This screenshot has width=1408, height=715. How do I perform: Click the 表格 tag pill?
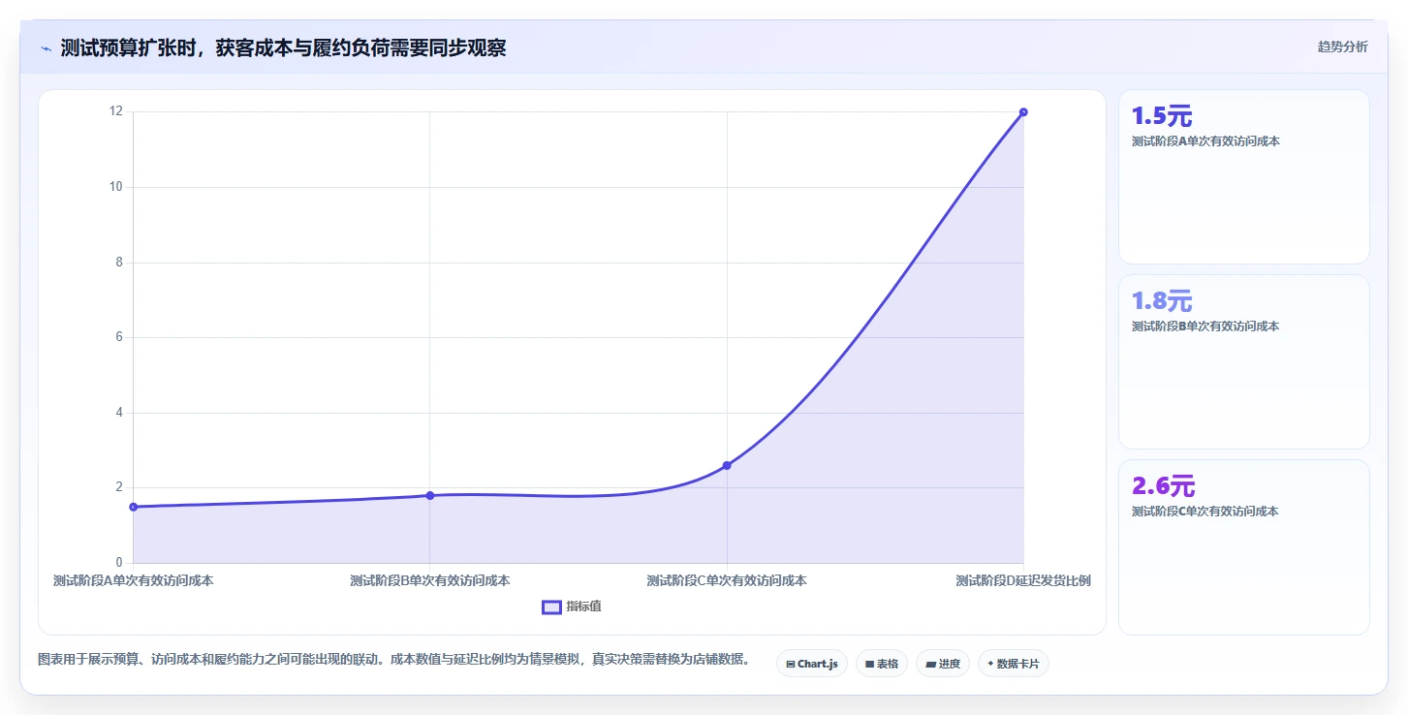[x=882, y=664]
